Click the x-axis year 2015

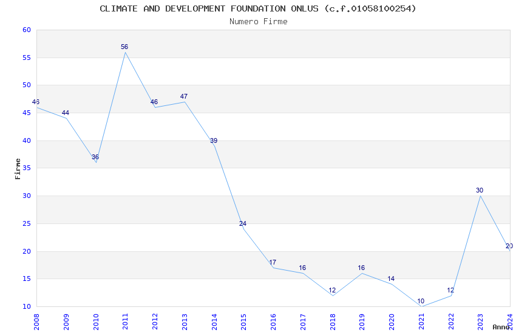pyautogui.click(x=243, y=321)
